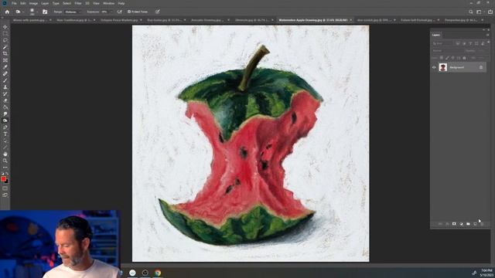Select the Dodge tool in toolbar
This screenshot has height=278, width=495.
pyautogui.click(x=5, y=120)
